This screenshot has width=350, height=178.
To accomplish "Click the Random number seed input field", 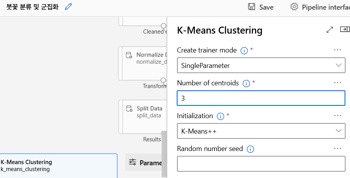I will [261, 164].
